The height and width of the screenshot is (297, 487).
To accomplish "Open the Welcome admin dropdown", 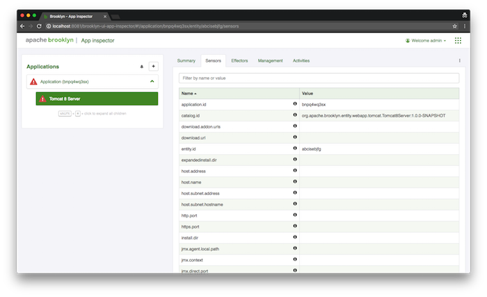I will 426,41.
